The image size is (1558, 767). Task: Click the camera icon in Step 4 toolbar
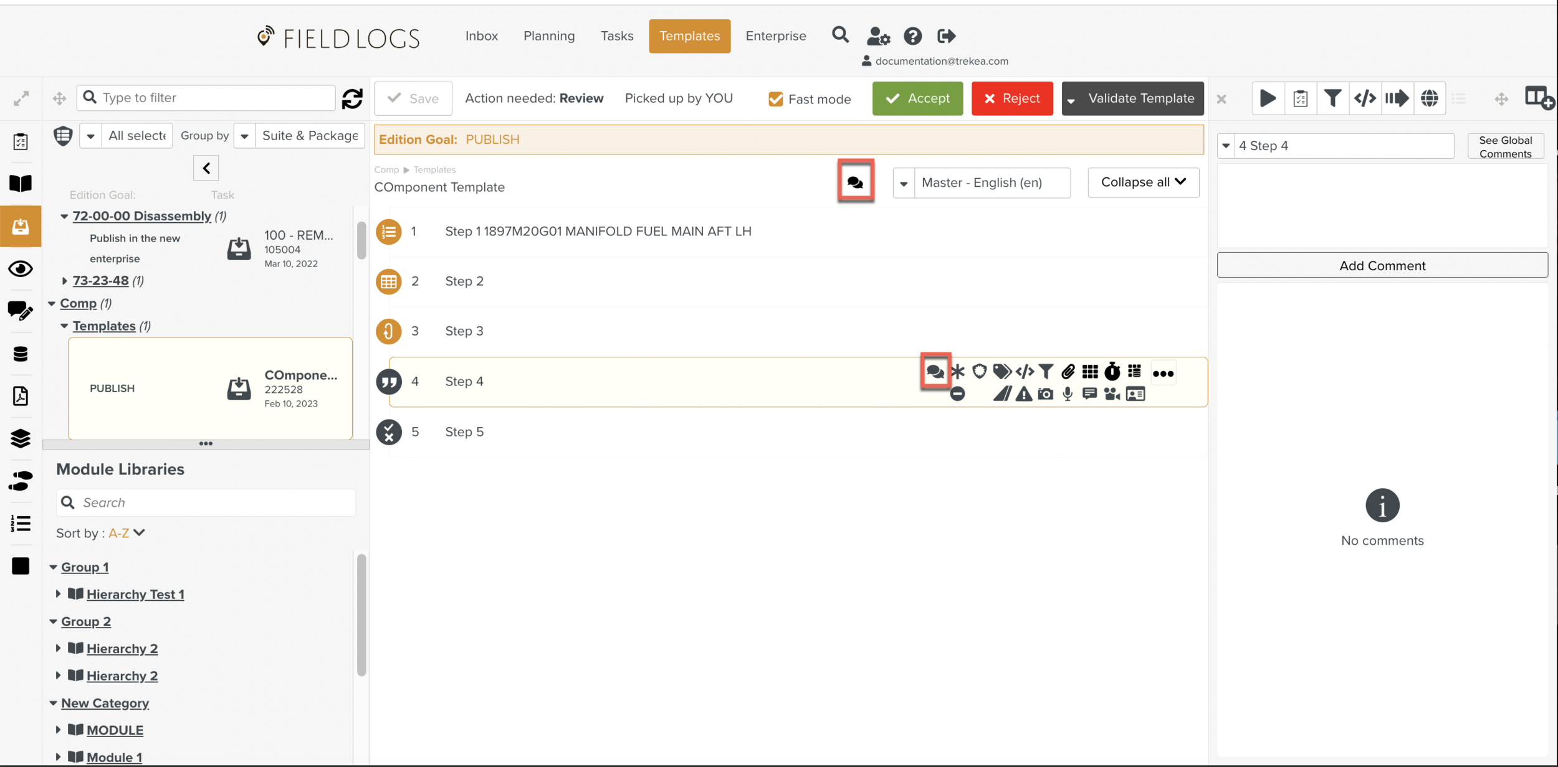[x=1045, y=394]
